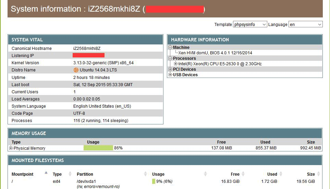Click the root filesystem 9% usage bar
This screenshot has width=330, height=189.
pos(154,181)
